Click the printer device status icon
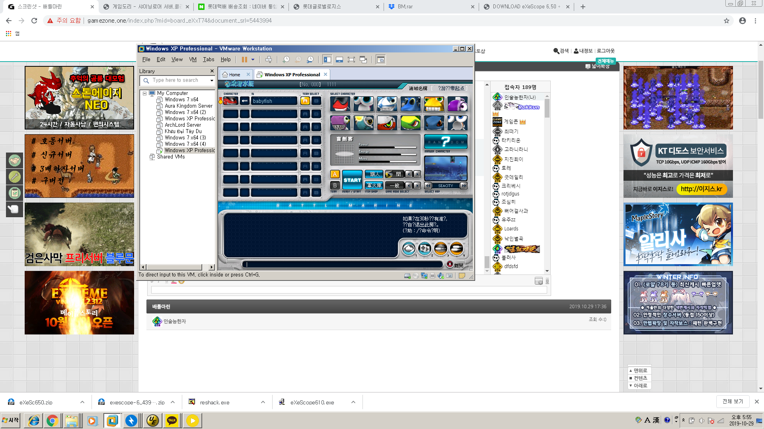 pos(433,276)
